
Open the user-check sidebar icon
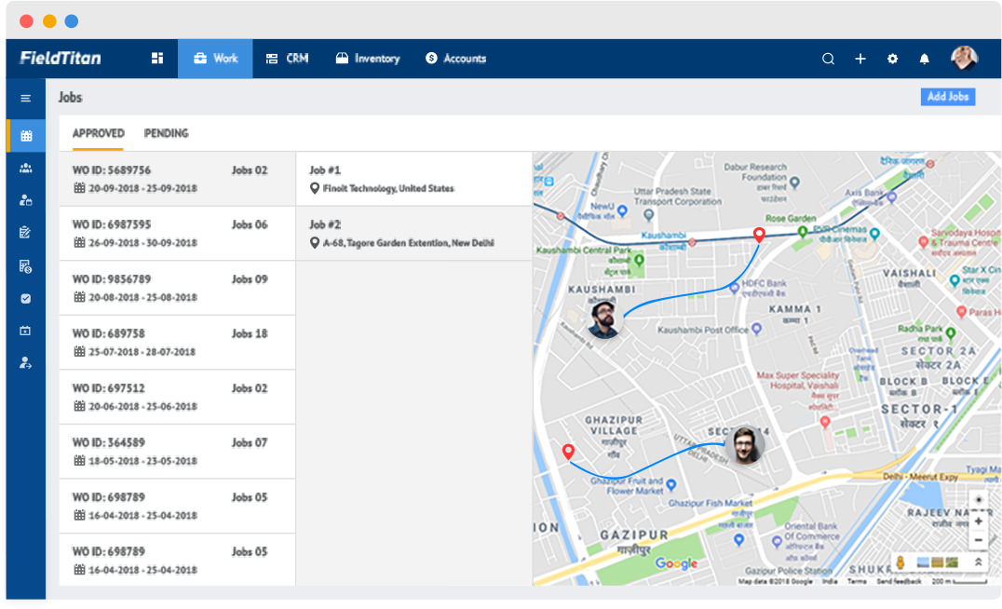25,363
